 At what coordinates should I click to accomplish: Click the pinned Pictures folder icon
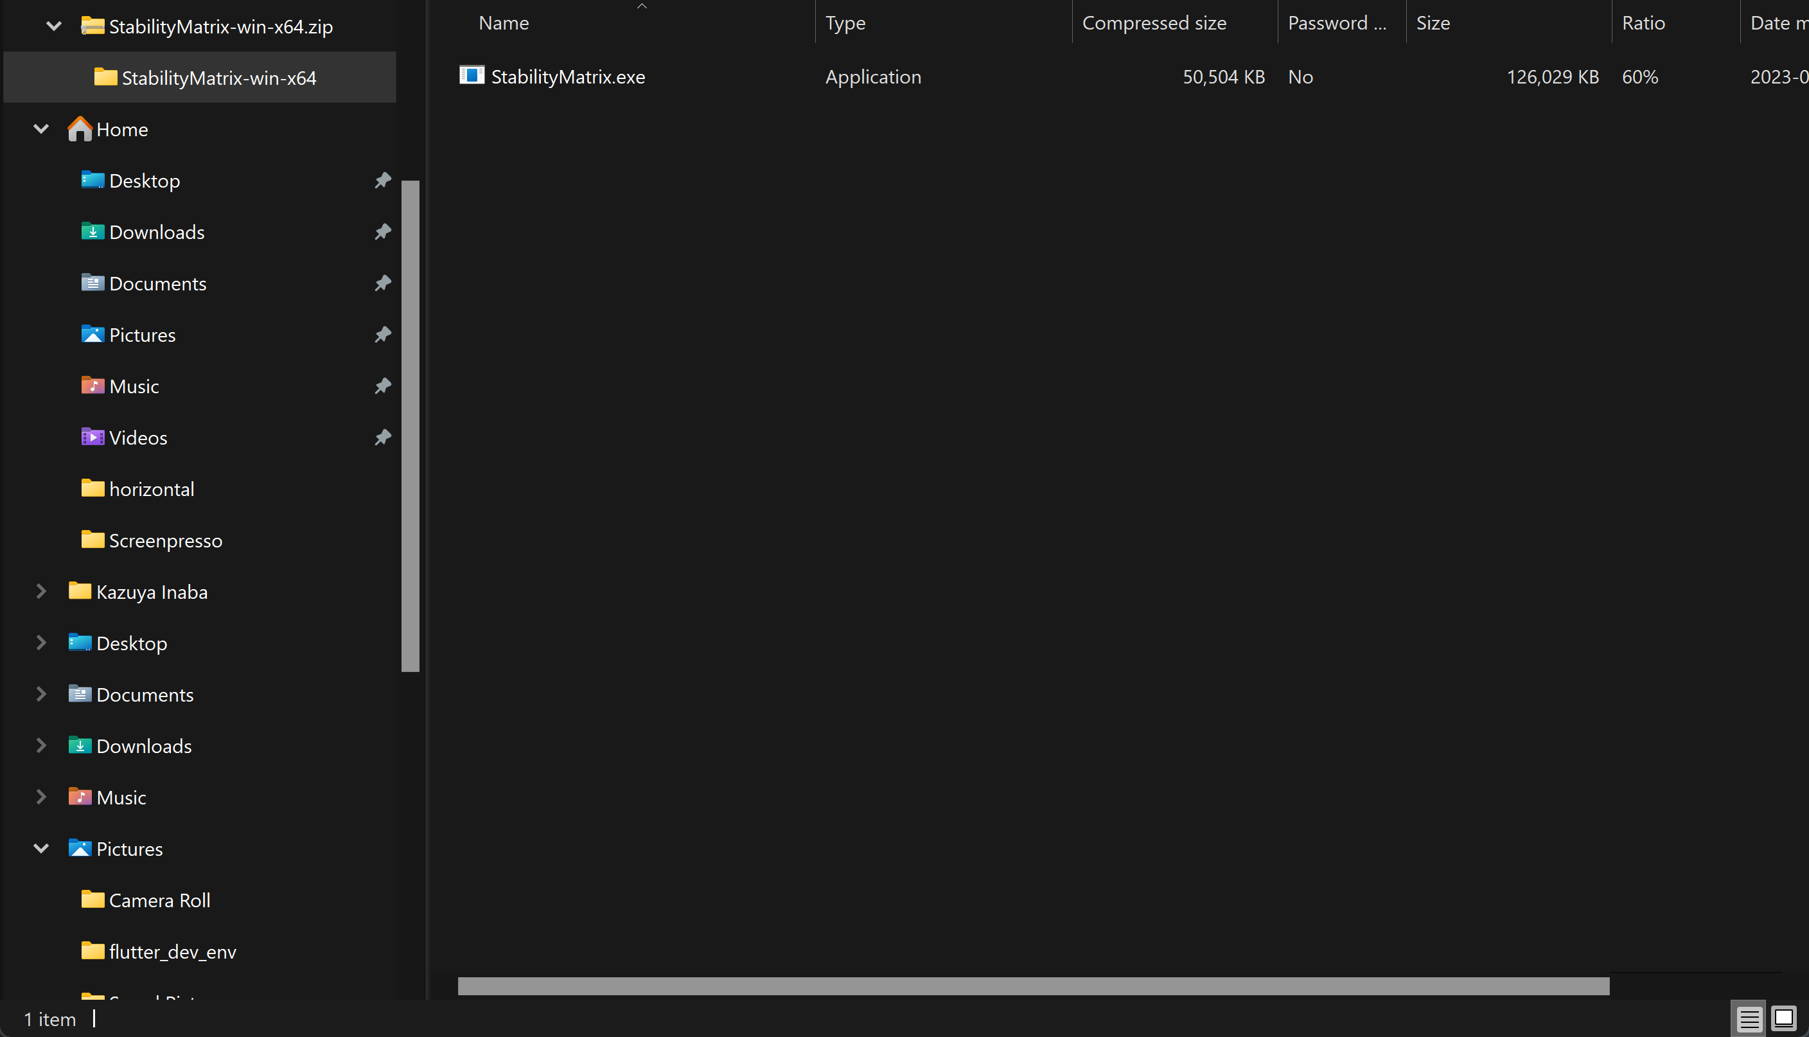(x=93, y=335)
